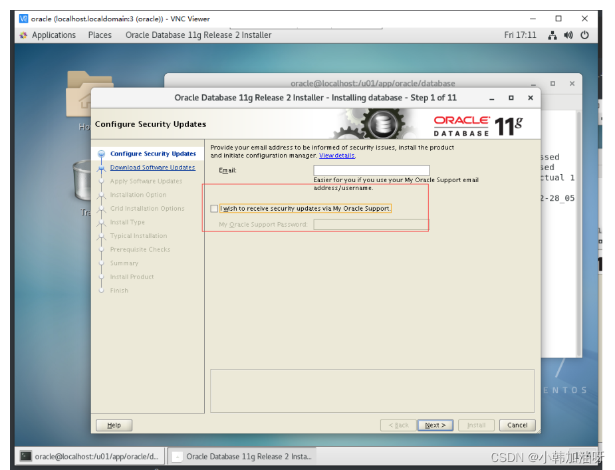The width and height of the screenshot is (615, 470).
Task: Switch to Oracle Database 11g installer taskbar item
Action: [242, 456]
